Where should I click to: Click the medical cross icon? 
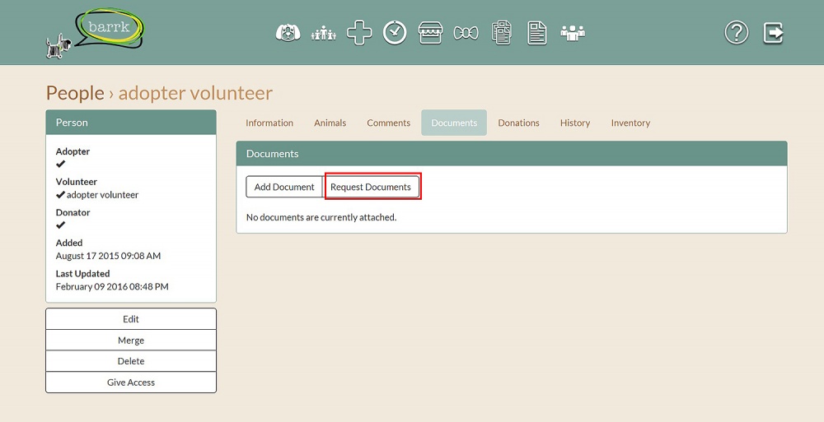tap(358, 33)
